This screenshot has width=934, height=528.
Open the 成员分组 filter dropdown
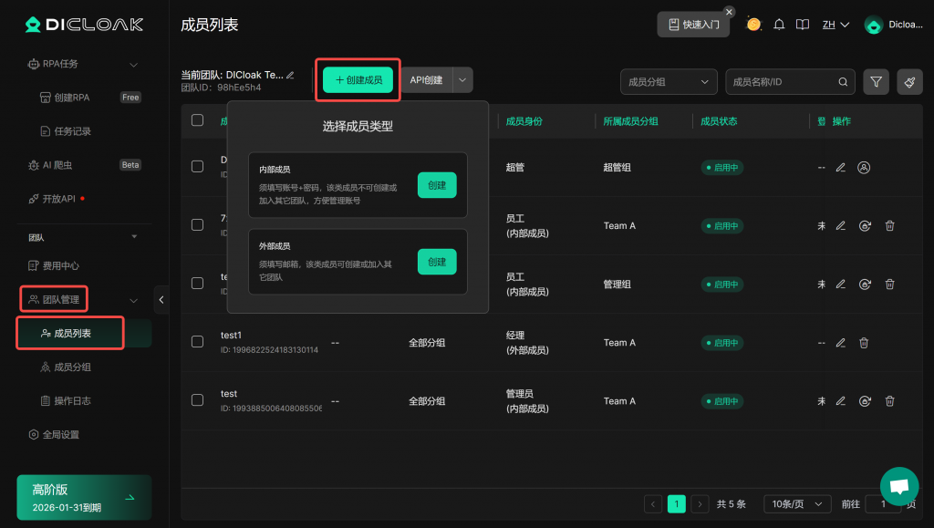pyautogui.click(x=669, y=82)
